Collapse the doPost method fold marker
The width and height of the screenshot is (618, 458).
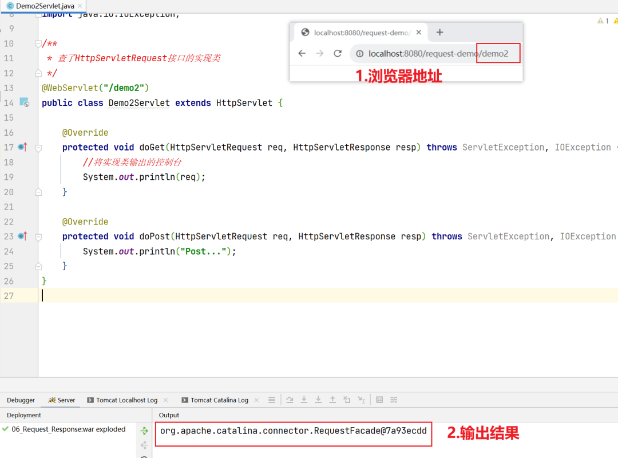tap(38, 236)
